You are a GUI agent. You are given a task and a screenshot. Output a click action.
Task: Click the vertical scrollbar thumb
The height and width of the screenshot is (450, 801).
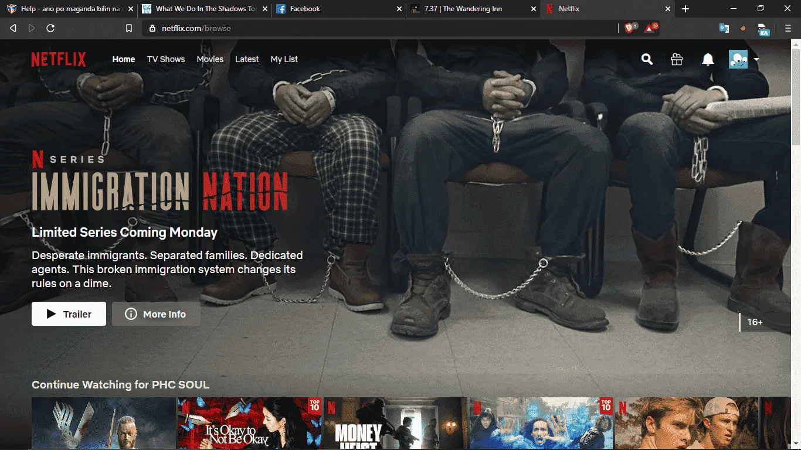click(796, 97)
